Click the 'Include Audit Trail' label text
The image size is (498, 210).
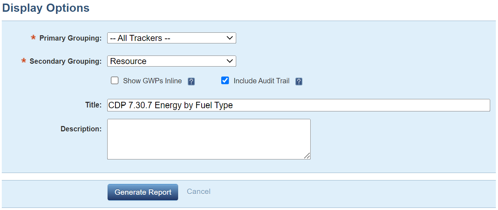[x=261, y=81]
